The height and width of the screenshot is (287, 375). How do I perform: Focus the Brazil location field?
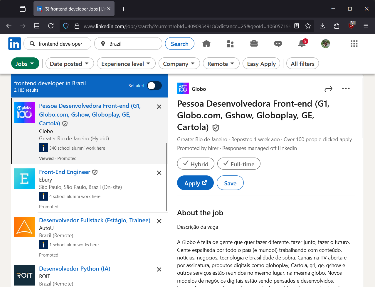(x=128, y=44)
